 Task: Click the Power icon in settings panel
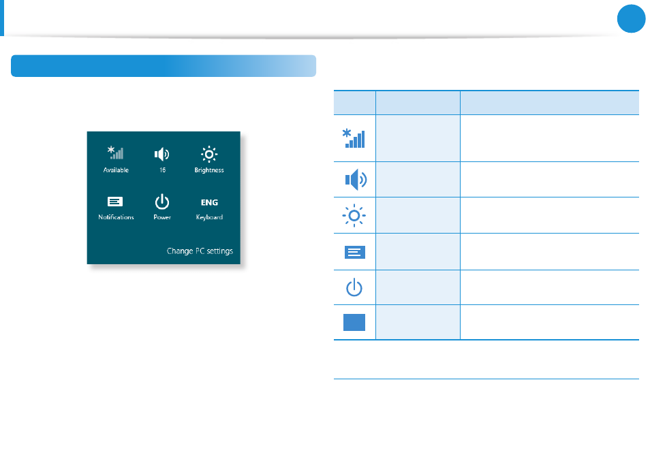pyautogui.click(x=162, y=202)
